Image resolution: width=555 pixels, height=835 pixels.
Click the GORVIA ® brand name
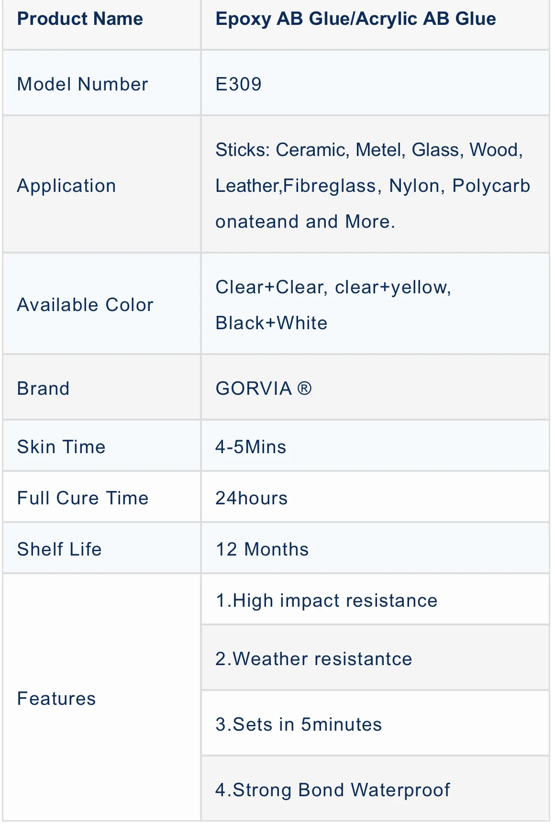click(x=264, y=389)
